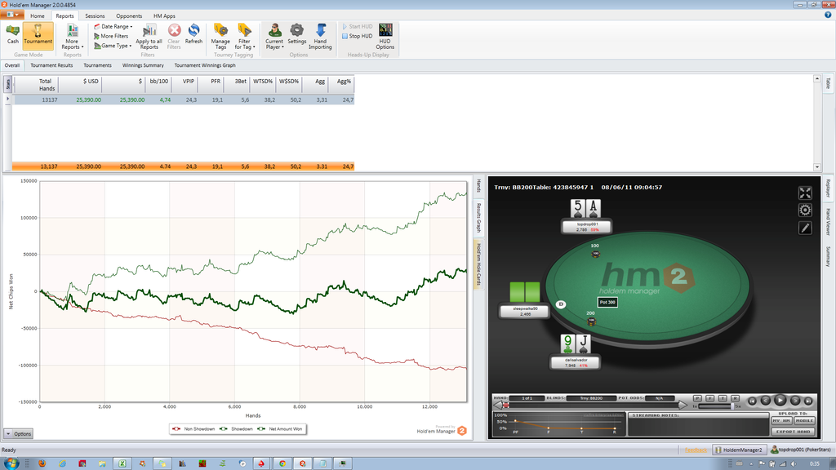Open the Results Graph side tab
The height and width of the screenshot is (470, 836).
click(x=478, y=217)
